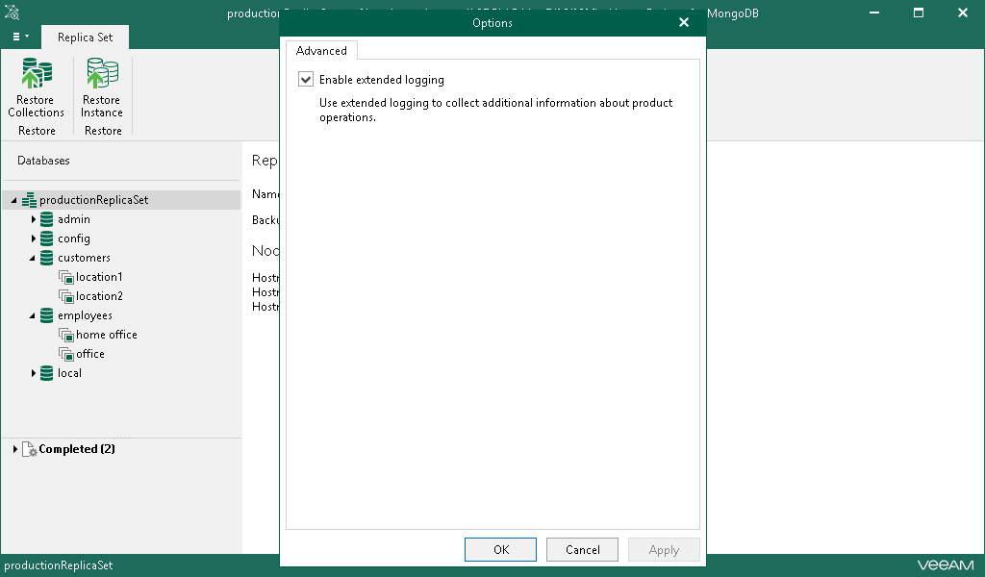985x577 pixels.
Task: Click the Restore Instance icon
Action: click(x=102, y=73)
